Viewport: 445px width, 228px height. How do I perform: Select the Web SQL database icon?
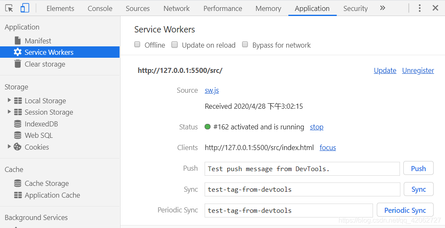(x=18, y=135)
